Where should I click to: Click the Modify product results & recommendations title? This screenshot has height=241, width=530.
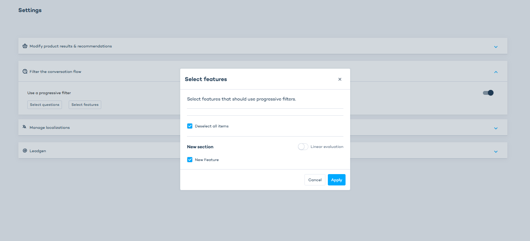(71, 46)
